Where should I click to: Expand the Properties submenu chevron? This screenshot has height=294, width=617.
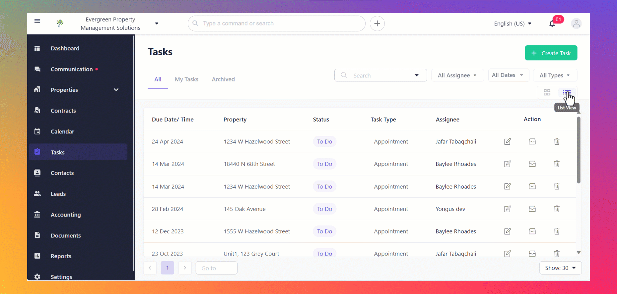coord(116,90)
